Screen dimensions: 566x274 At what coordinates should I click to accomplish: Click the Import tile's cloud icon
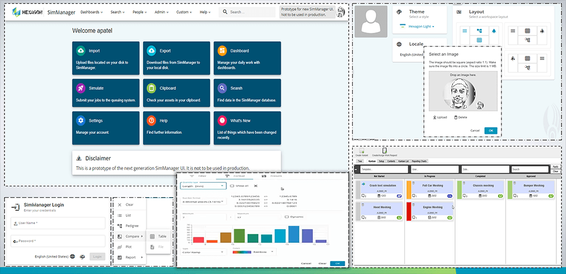tap(80, 51)
